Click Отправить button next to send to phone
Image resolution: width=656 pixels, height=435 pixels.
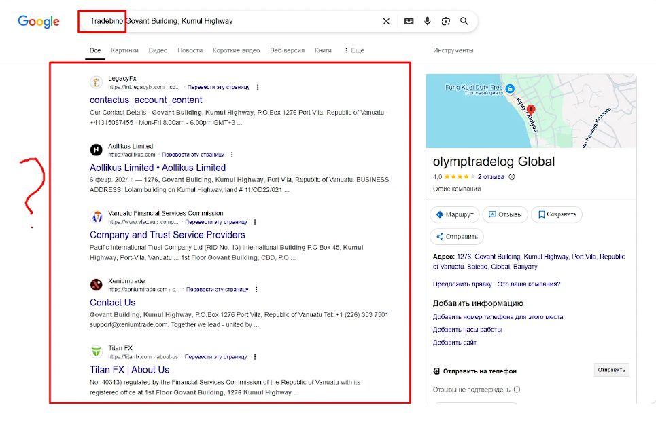[611, 370]
